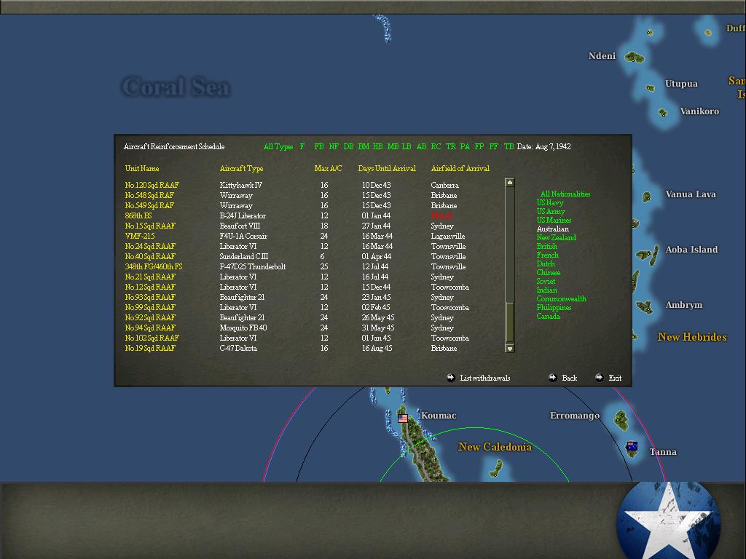Screen dimensions: 746x559
Task: Sort by Airfield of Arrival header
Action: pyautogui.click(x=460, y=168)
